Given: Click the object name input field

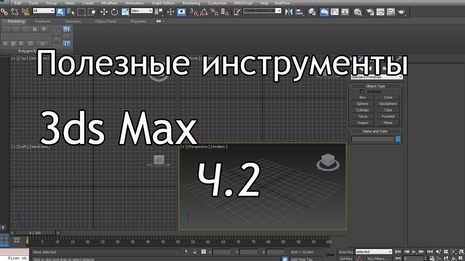Looking at the screenshot, I should (372, 139).
